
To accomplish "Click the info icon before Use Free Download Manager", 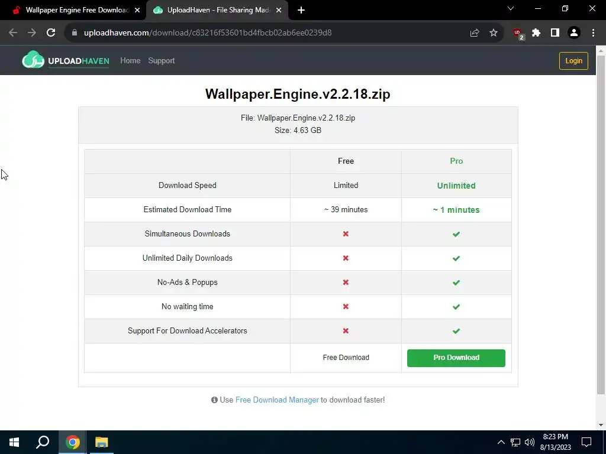I will pos(214,400).
